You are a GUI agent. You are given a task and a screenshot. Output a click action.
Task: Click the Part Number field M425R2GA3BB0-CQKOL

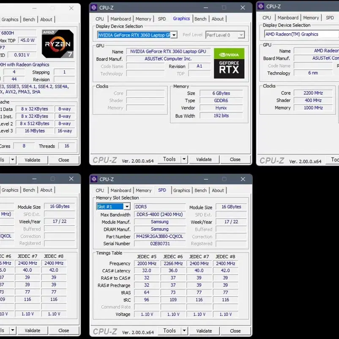(160, 236)
